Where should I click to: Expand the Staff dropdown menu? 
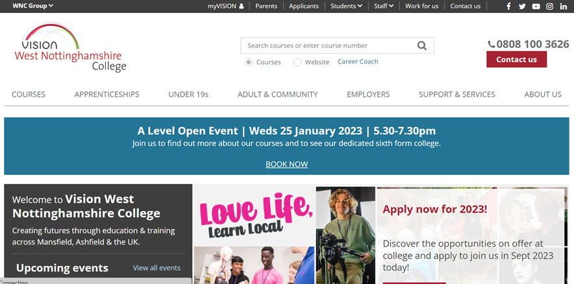[x=384, y=6]
